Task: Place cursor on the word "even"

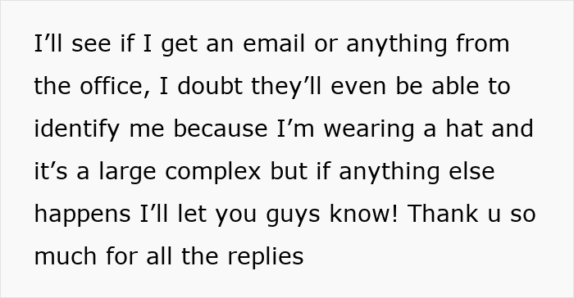Action: (x=358, y=88)
